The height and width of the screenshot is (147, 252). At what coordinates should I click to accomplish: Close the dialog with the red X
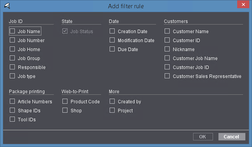click(x=243, y=4)
